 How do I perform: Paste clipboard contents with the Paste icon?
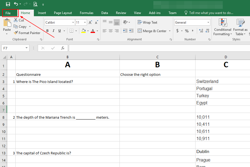(7, 23)
